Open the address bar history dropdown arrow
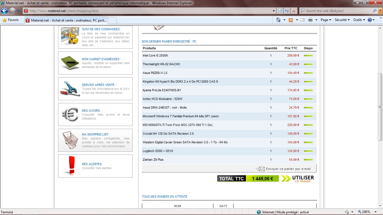Viewport: 383px width, 215px height. 274,11
